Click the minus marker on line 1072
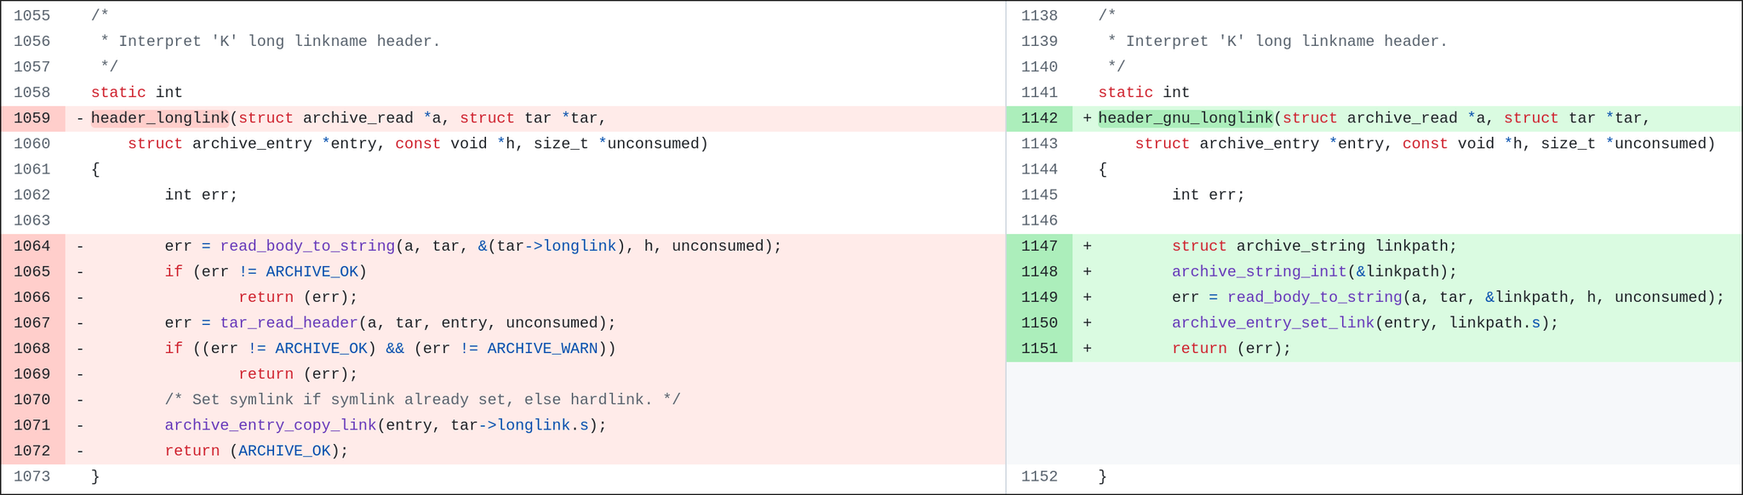 80,451
